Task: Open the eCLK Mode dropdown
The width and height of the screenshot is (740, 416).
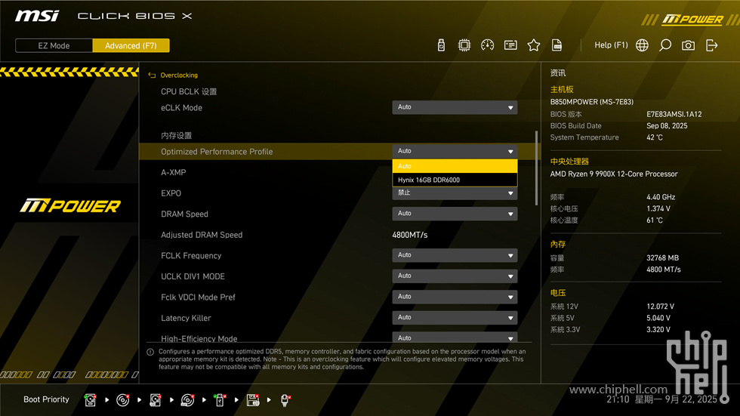Action: click(455, 107)
